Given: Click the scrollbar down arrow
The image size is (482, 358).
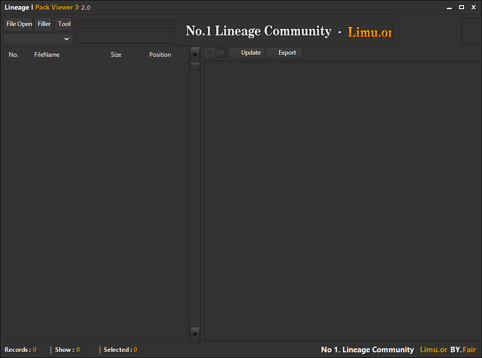Looking at the screenshot, I should pyautogui.click(x=195, y=334).
